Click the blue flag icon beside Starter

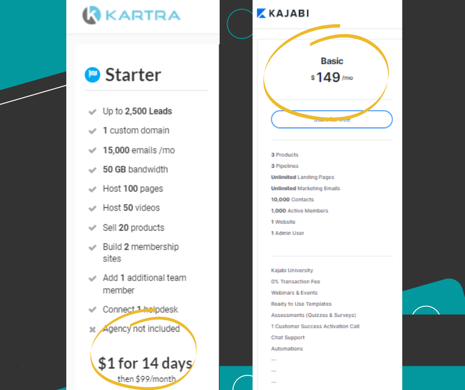[x=92, y=75]
